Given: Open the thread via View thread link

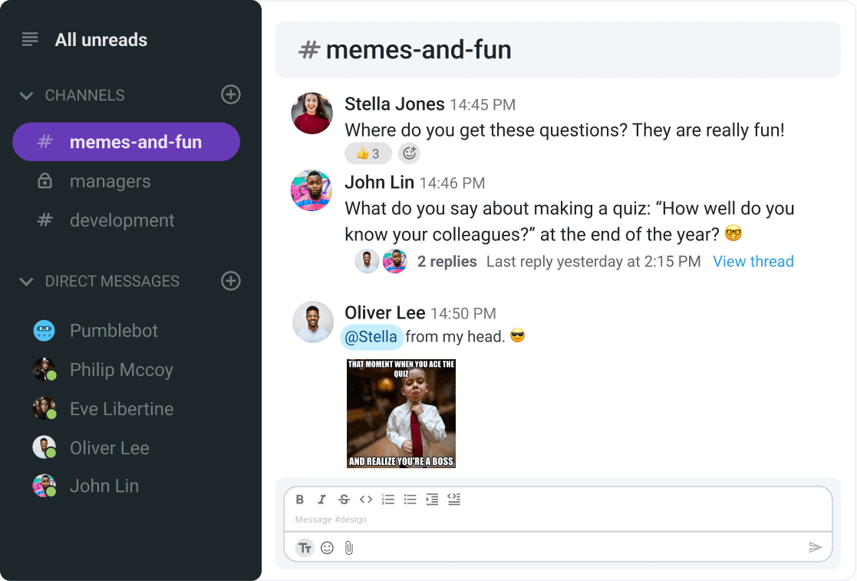Looking at the screenshot, I should click(753, 261).
